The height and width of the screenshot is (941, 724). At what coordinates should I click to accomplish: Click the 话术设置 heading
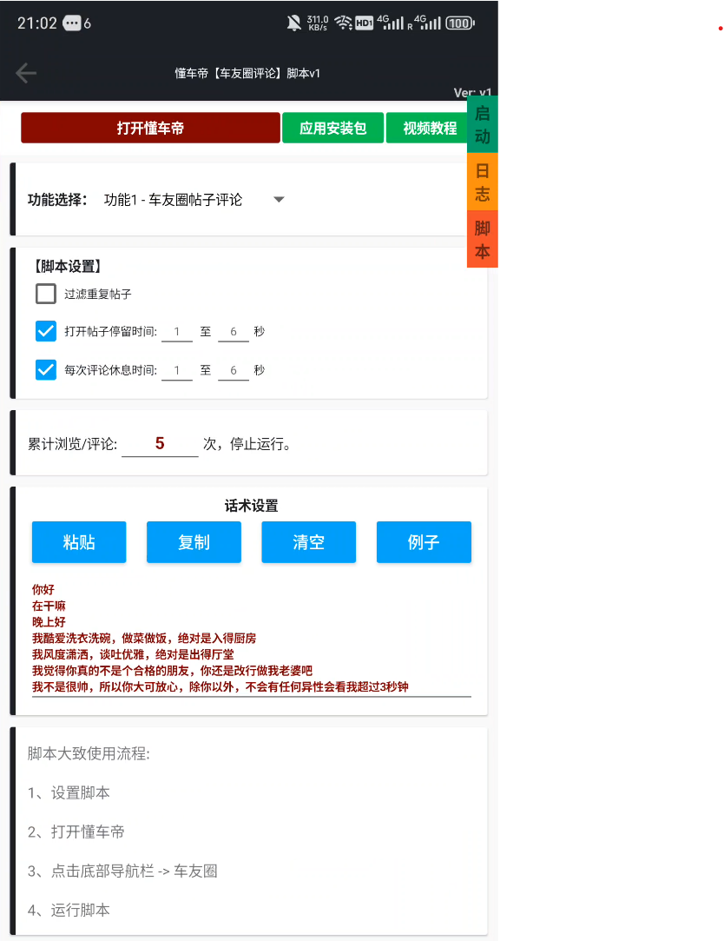tap(252, 506)
